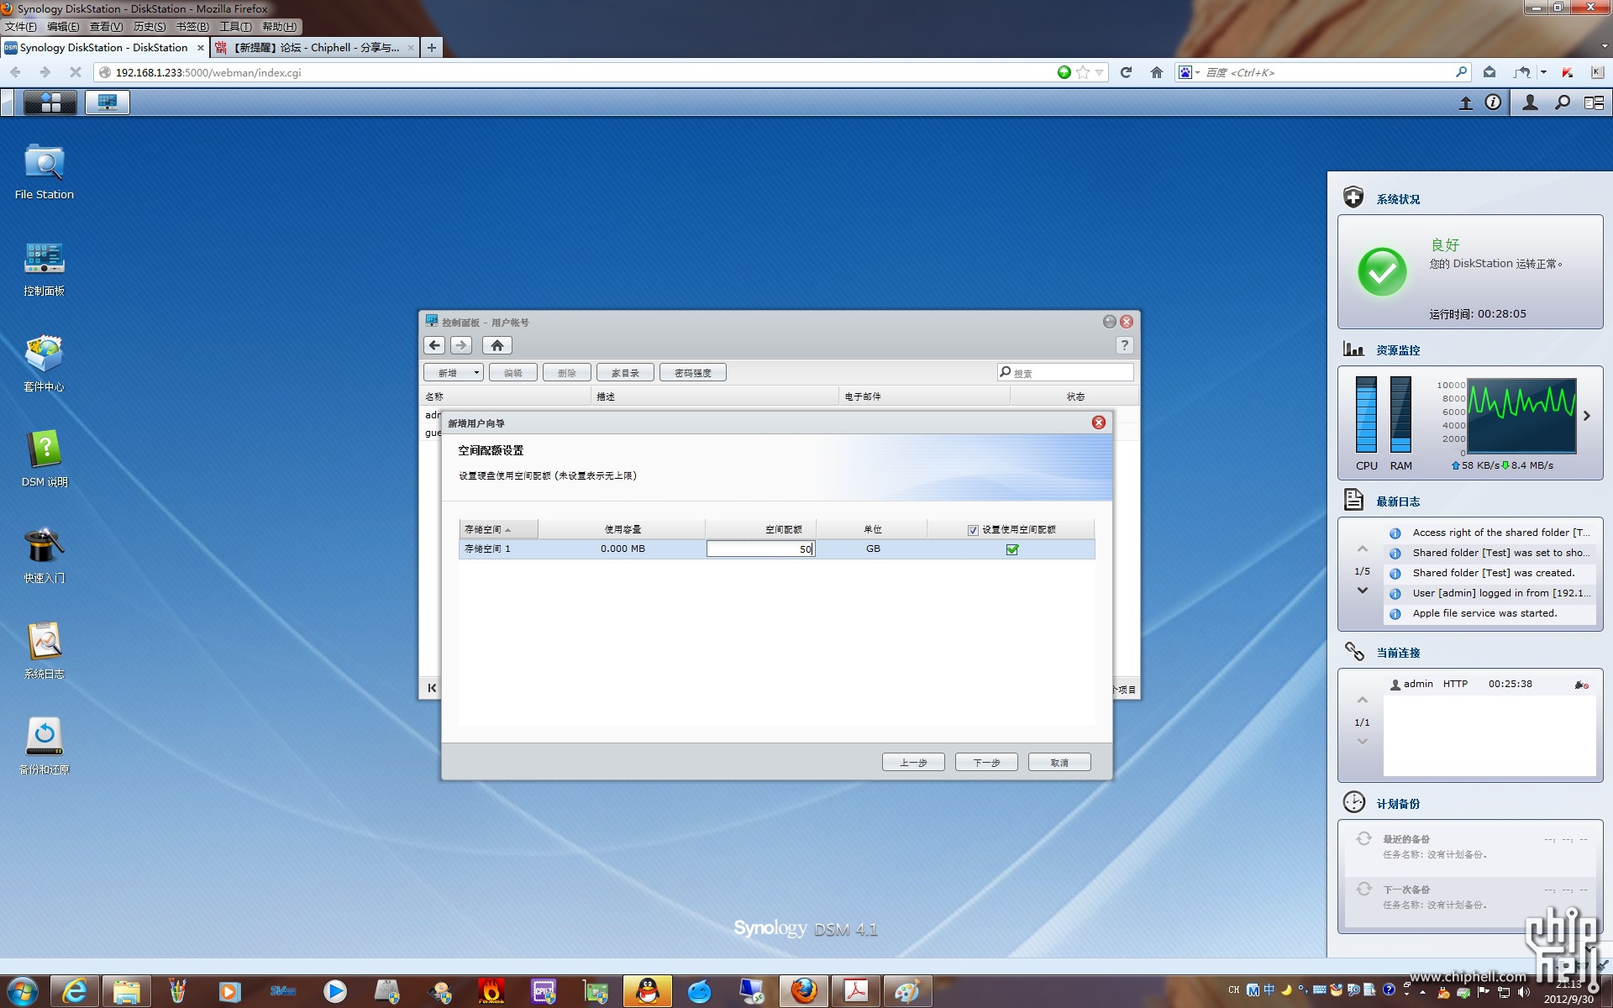
Task: Click the 上一步 button
Action: click(x=913, y=763)
